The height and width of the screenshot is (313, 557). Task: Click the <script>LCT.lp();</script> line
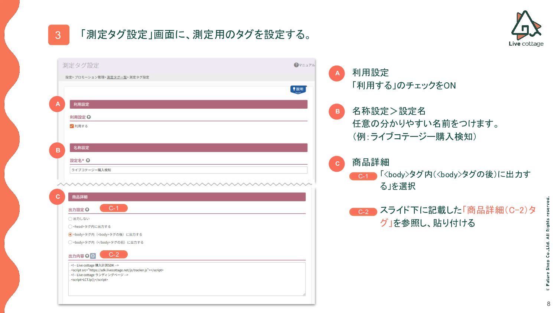89,280
